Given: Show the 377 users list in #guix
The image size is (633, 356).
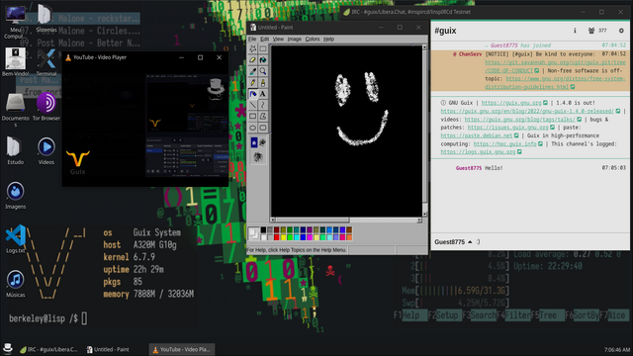Looking at the screenshot, I should click(597, 31).
